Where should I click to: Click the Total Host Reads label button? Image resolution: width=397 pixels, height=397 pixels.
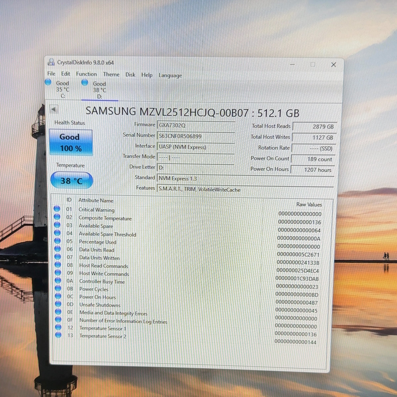click(x=271, y=126)
